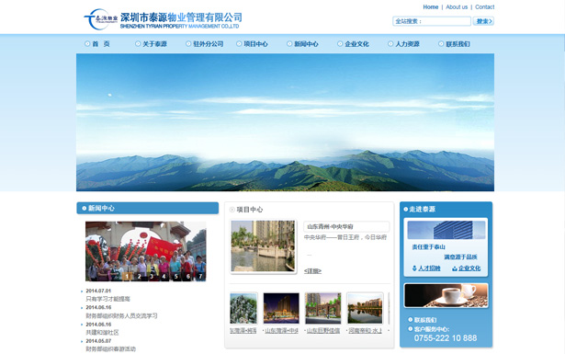Click the 详细 details link
Viewport: 565px width, 354px height.
click(312, 271)
